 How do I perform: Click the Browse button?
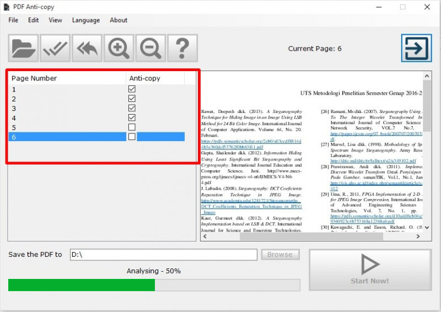click(x=280, y=255)
